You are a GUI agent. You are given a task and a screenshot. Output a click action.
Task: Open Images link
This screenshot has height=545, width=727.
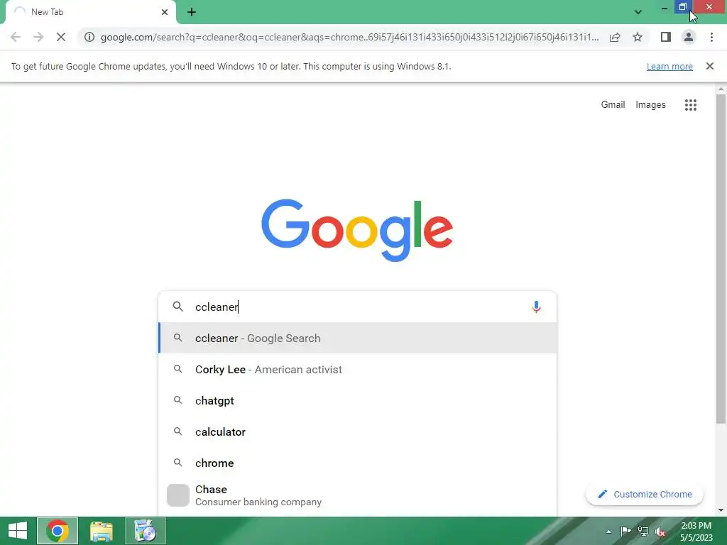tap(650, 105)
